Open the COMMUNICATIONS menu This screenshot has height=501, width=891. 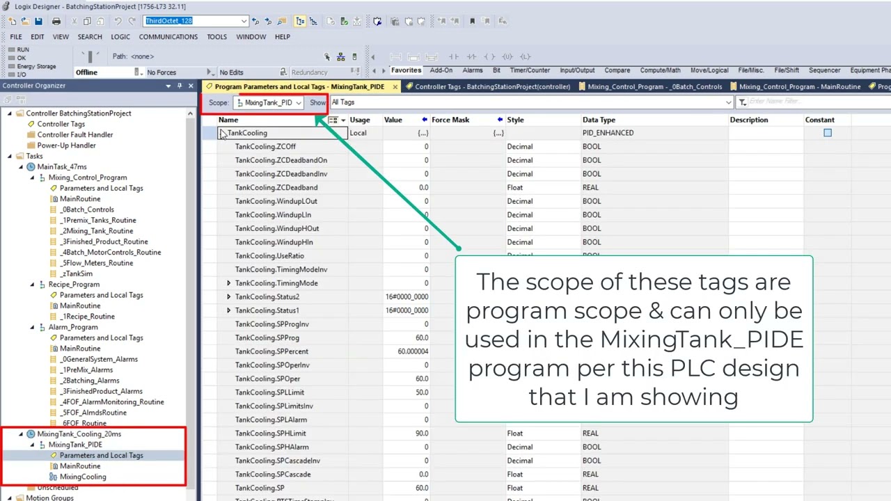point(168,37)
